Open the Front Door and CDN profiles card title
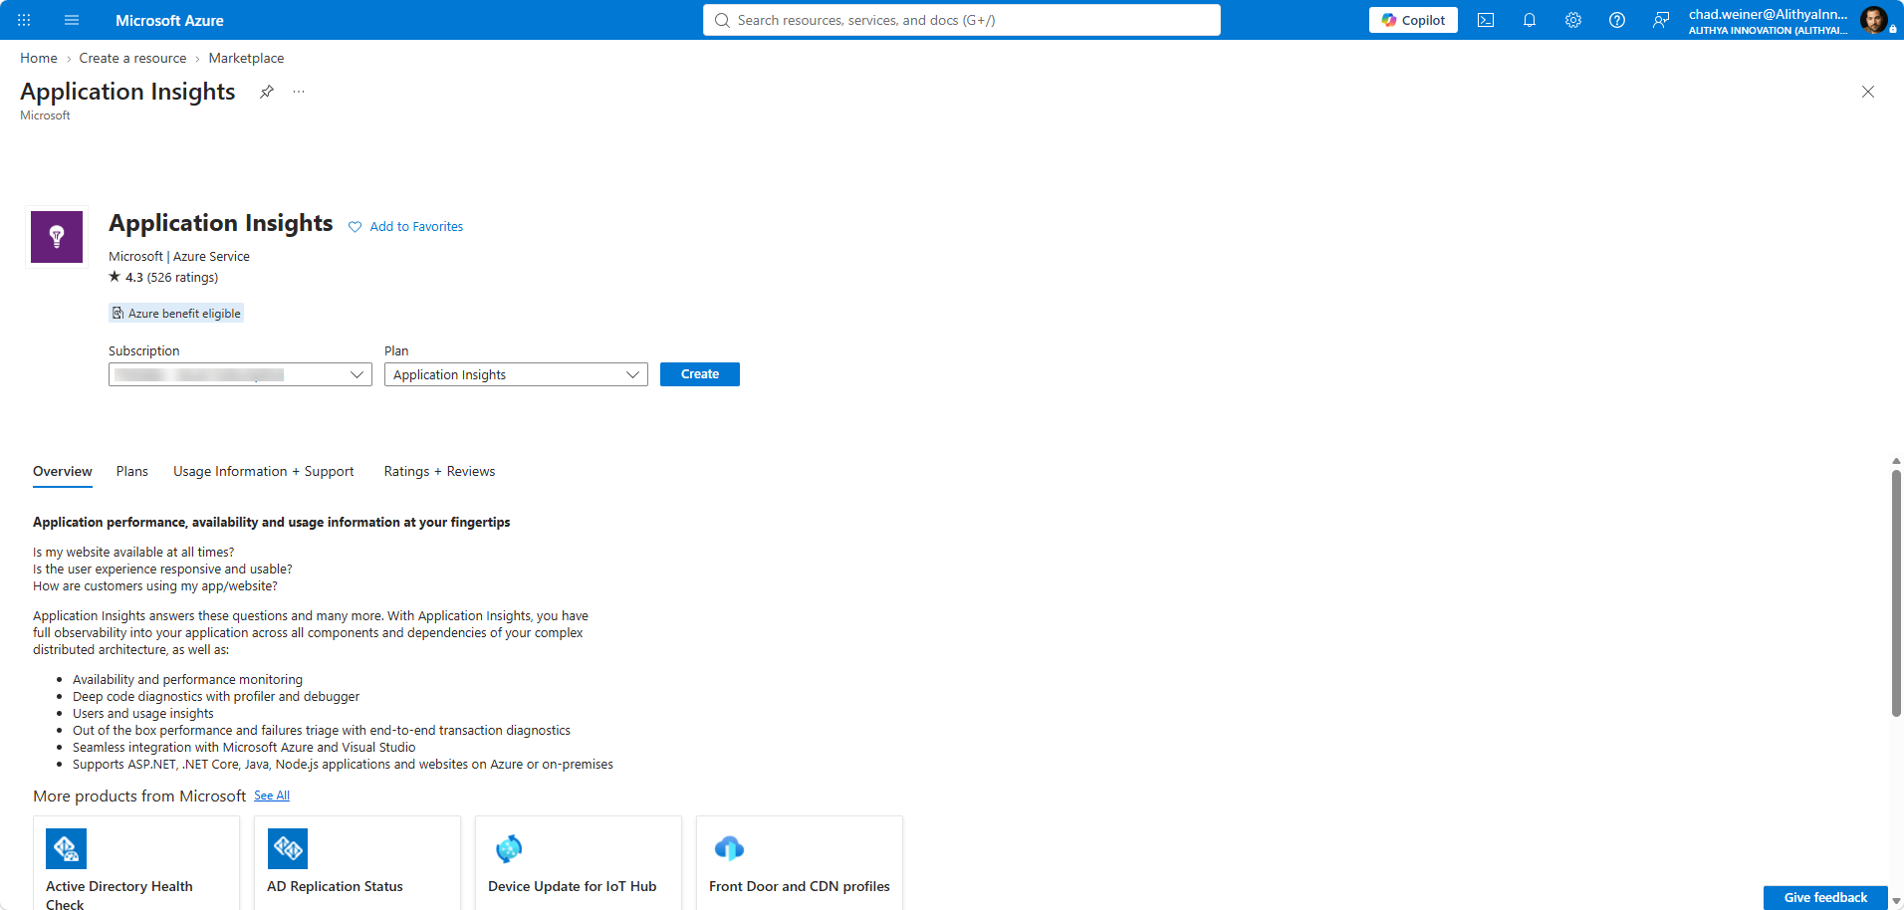 pos(800,886)
